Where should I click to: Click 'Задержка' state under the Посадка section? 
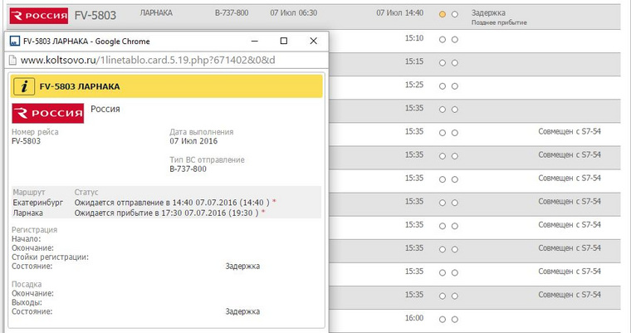[x=242, y=311]
